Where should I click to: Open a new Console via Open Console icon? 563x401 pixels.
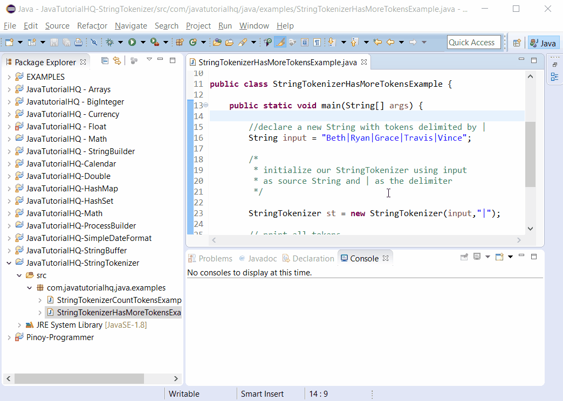499,257
